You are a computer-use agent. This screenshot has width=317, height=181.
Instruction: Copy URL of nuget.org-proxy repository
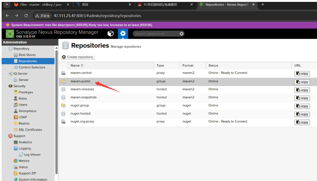coord(302,122)
